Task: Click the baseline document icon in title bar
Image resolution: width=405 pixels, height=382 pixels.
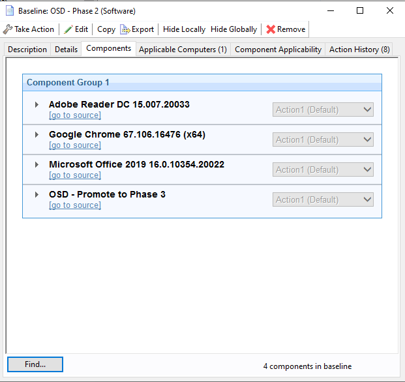Action: 10,11
